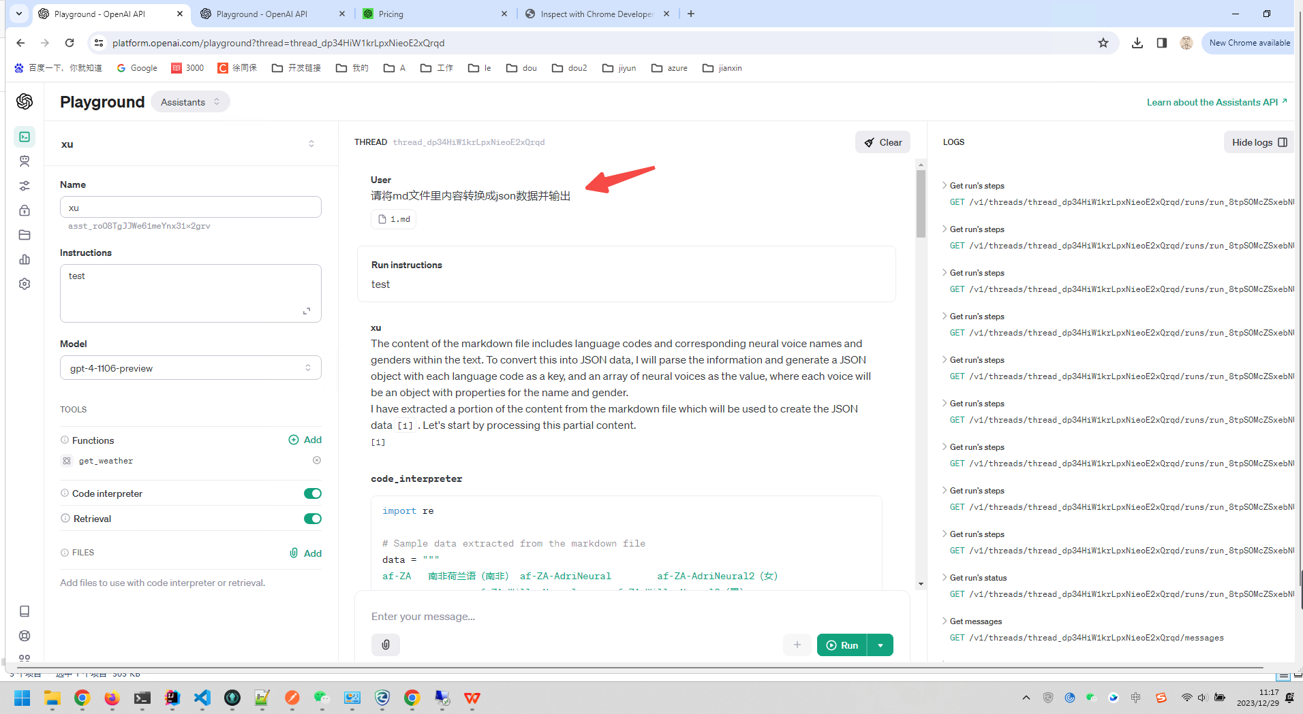Open the Run button dropdown arrow
The image size is (1303, 714).
click(x=880, y=645)
